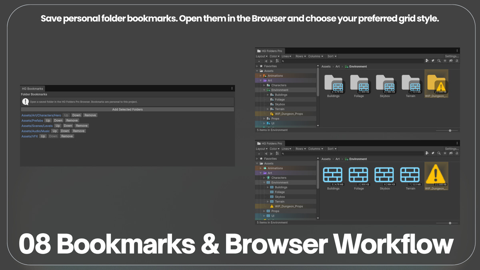Move Assets/Scenes/Levels bookmark down
The width and height of the screenshot is (480, 270).
coord(68,126)
